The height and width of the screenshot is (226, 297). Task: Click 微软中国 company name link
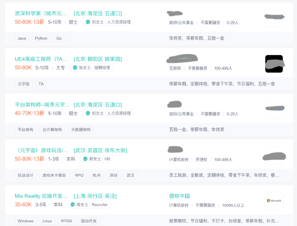(x=179, y=196)
